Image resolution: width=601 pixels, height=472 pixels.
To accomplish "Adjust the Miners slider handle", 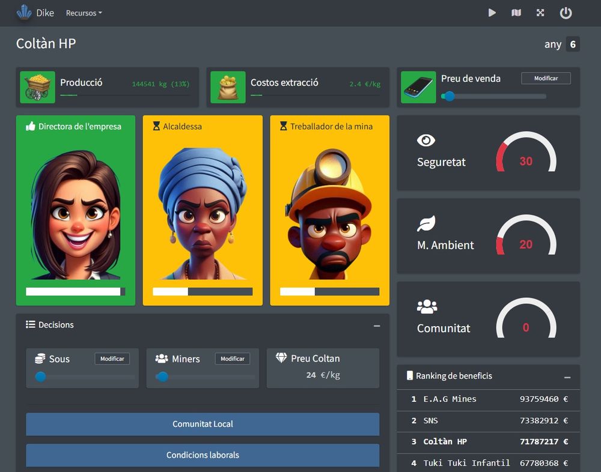I will [x=162, y=377].
